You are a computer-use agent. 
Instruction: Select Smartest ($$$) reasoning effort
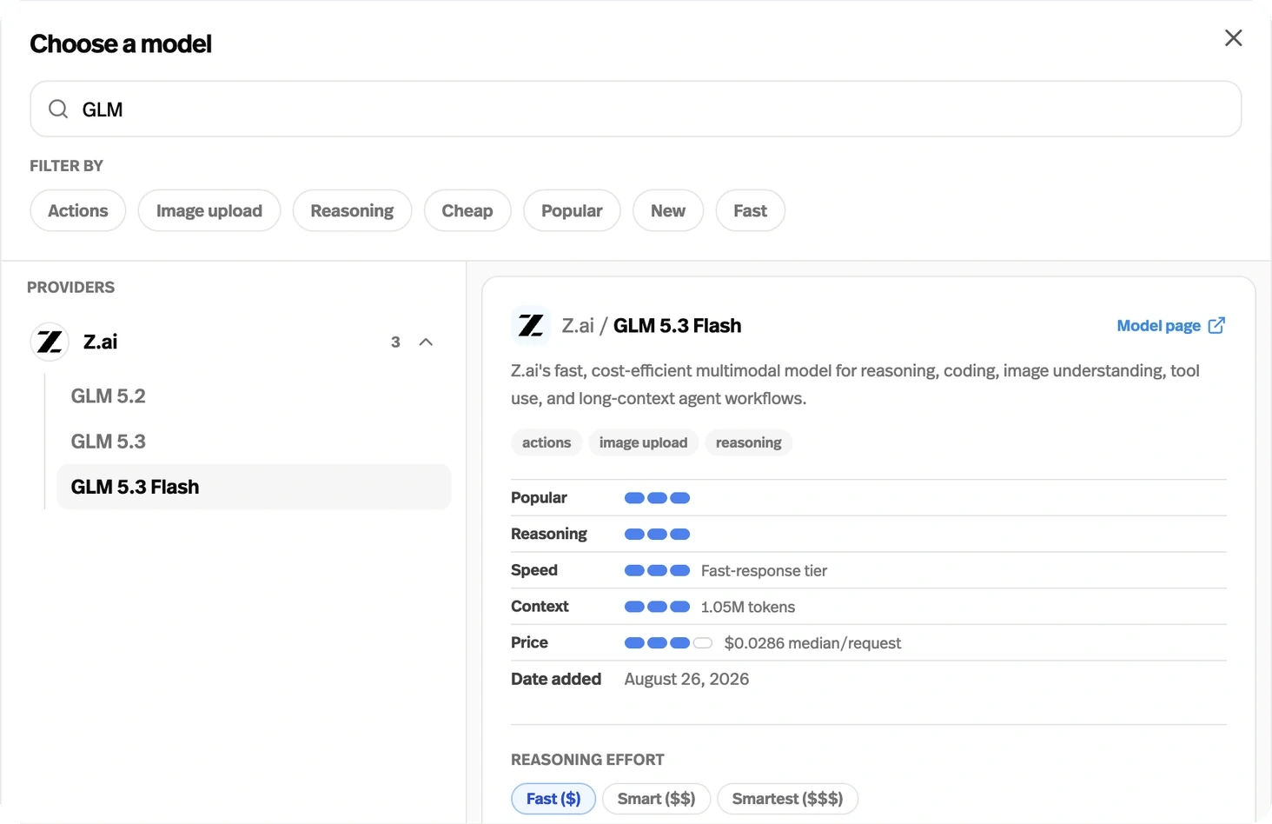(787, 799)
